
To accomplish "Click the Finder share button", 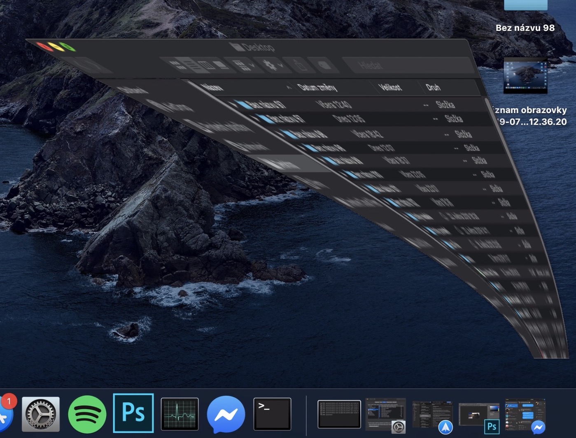I will click(300, 65).
